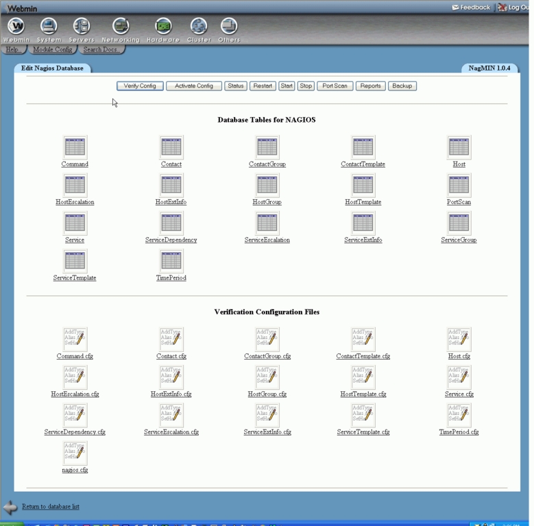Open the HostTemplate.cfg file icon
Viewport: 534px width, 526px height.
363,377
